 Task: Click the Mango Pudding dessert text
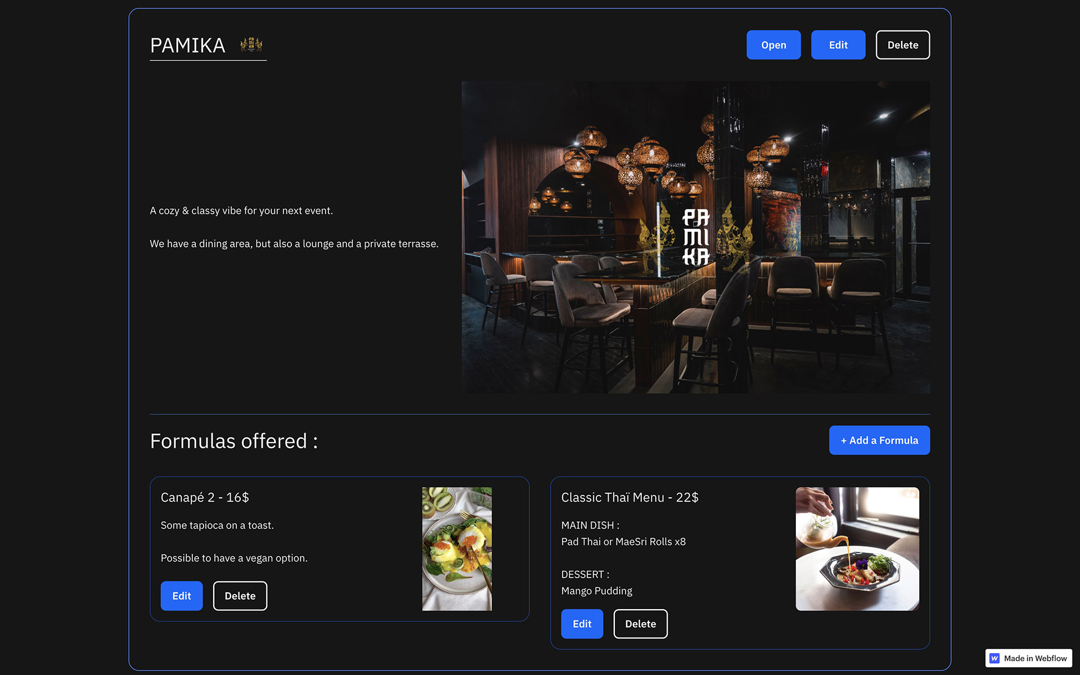pos(596,591)
